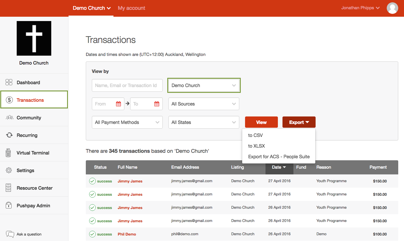Screen dimensions: 404x241
Task: Click the Community people icon
Action: [10, 118]
